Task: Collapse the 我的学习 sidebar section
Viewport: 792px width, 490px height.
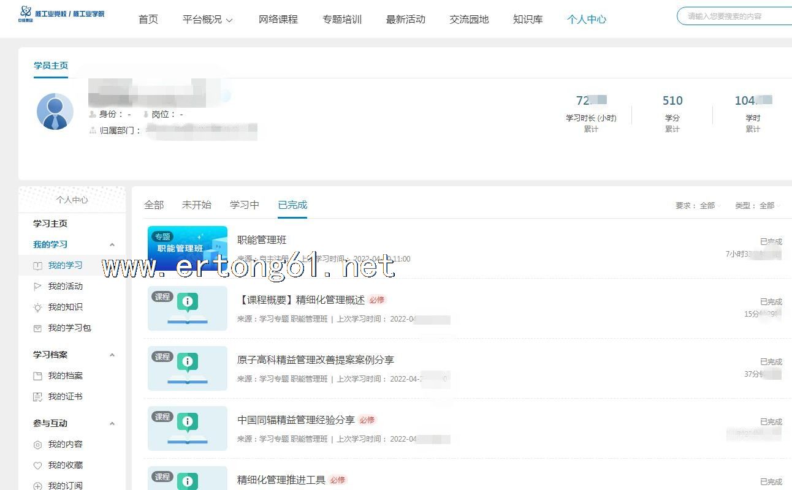Action: (112, 245)
